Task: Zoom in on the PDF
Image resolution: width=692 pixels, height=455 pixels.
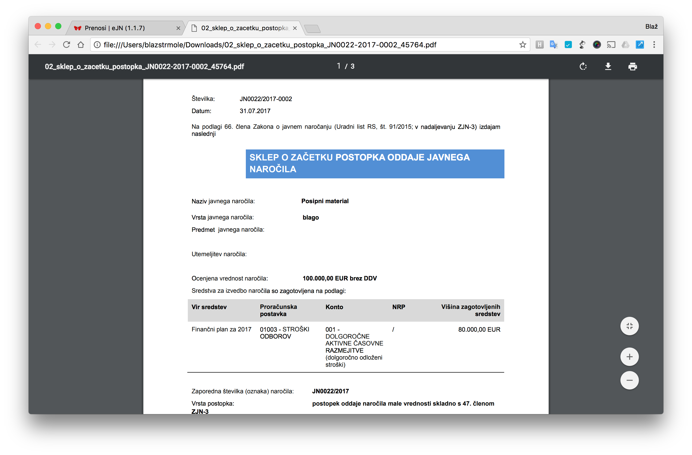Action: tap(629, 357)
